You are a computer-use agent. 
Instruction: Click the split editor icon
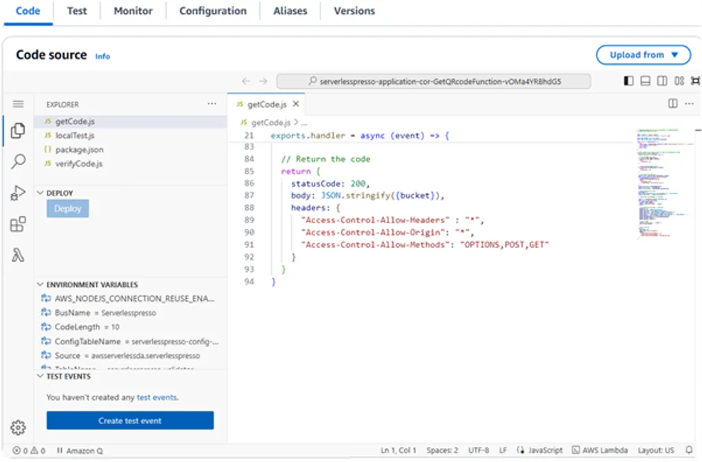(x=672, y=104)
